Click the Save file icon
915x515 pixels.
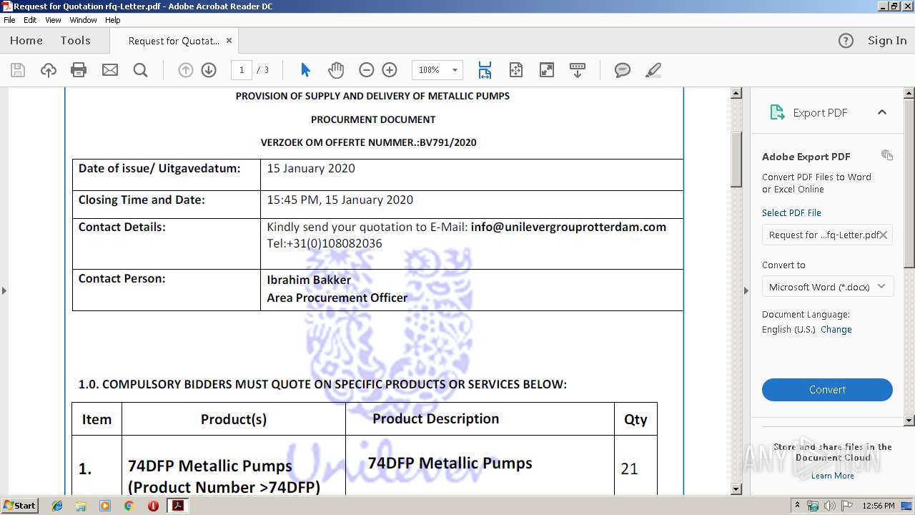(18, 70)
